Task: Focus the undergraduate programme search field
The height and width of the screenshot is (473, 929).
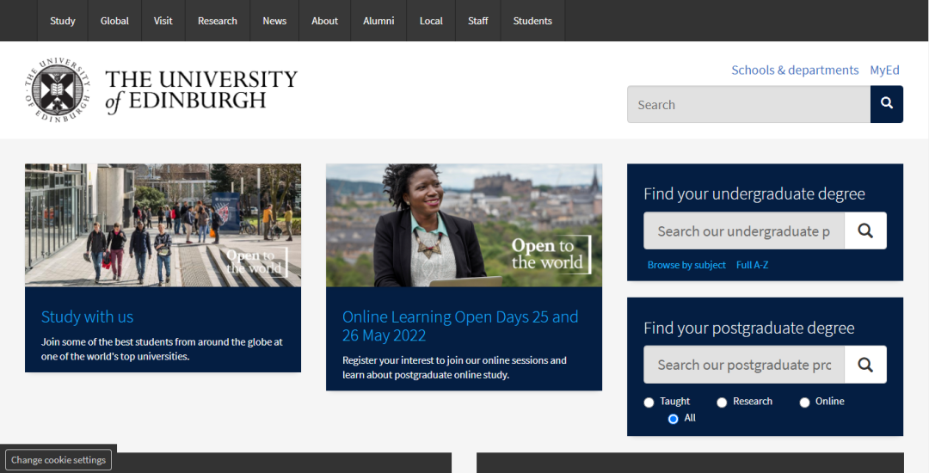Action: point(744,230)
